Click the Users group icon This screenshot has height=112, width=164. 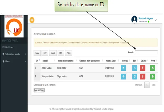(x=3, y=61)
